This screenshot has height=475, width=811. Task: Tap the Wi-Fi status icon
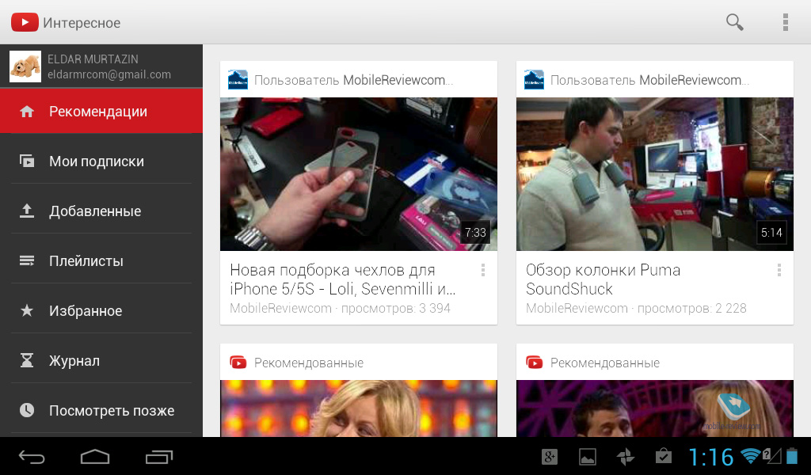(x=751, y=455)
